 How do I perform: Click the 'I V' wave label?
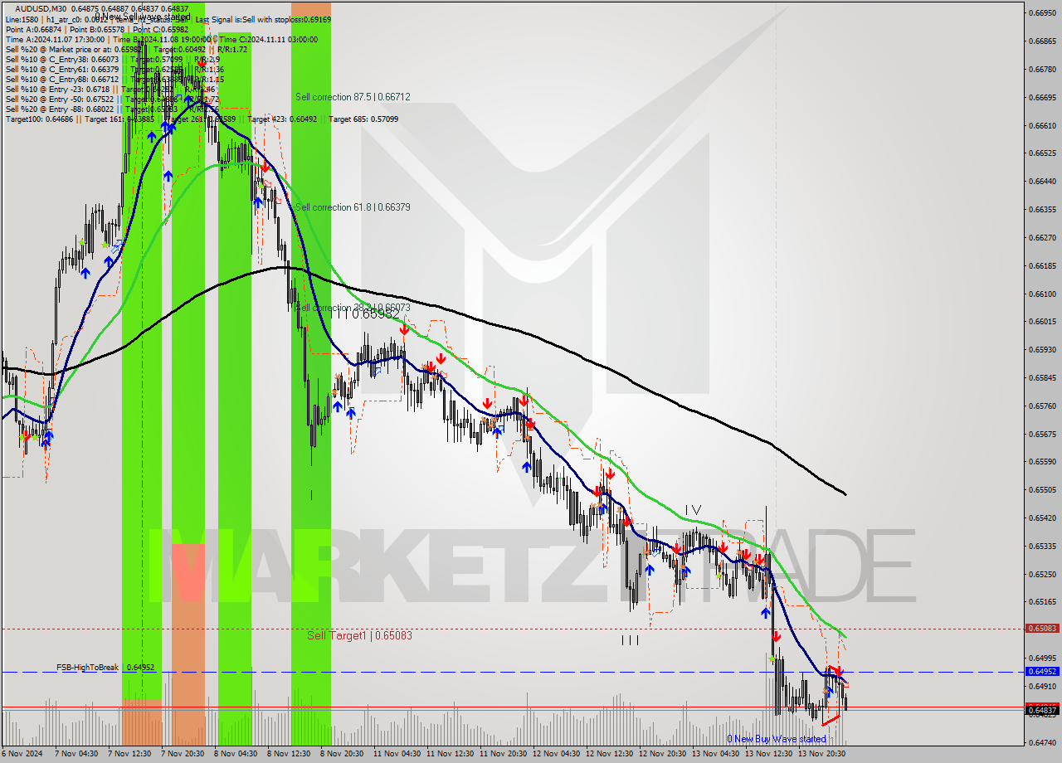[x=694, y=509]
